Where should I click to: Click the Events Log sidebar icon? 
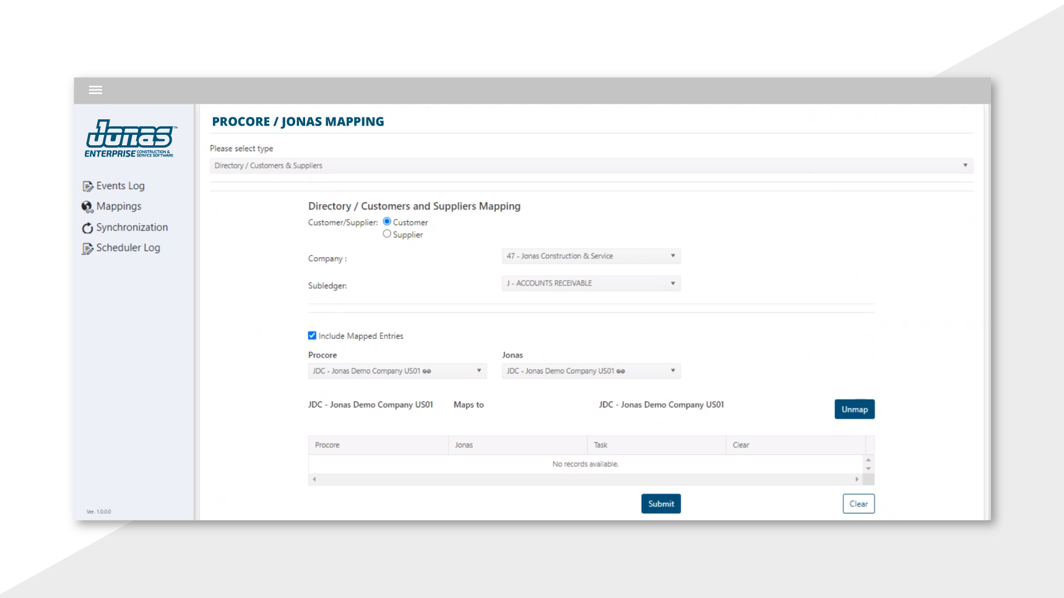[x=87, y=186]
